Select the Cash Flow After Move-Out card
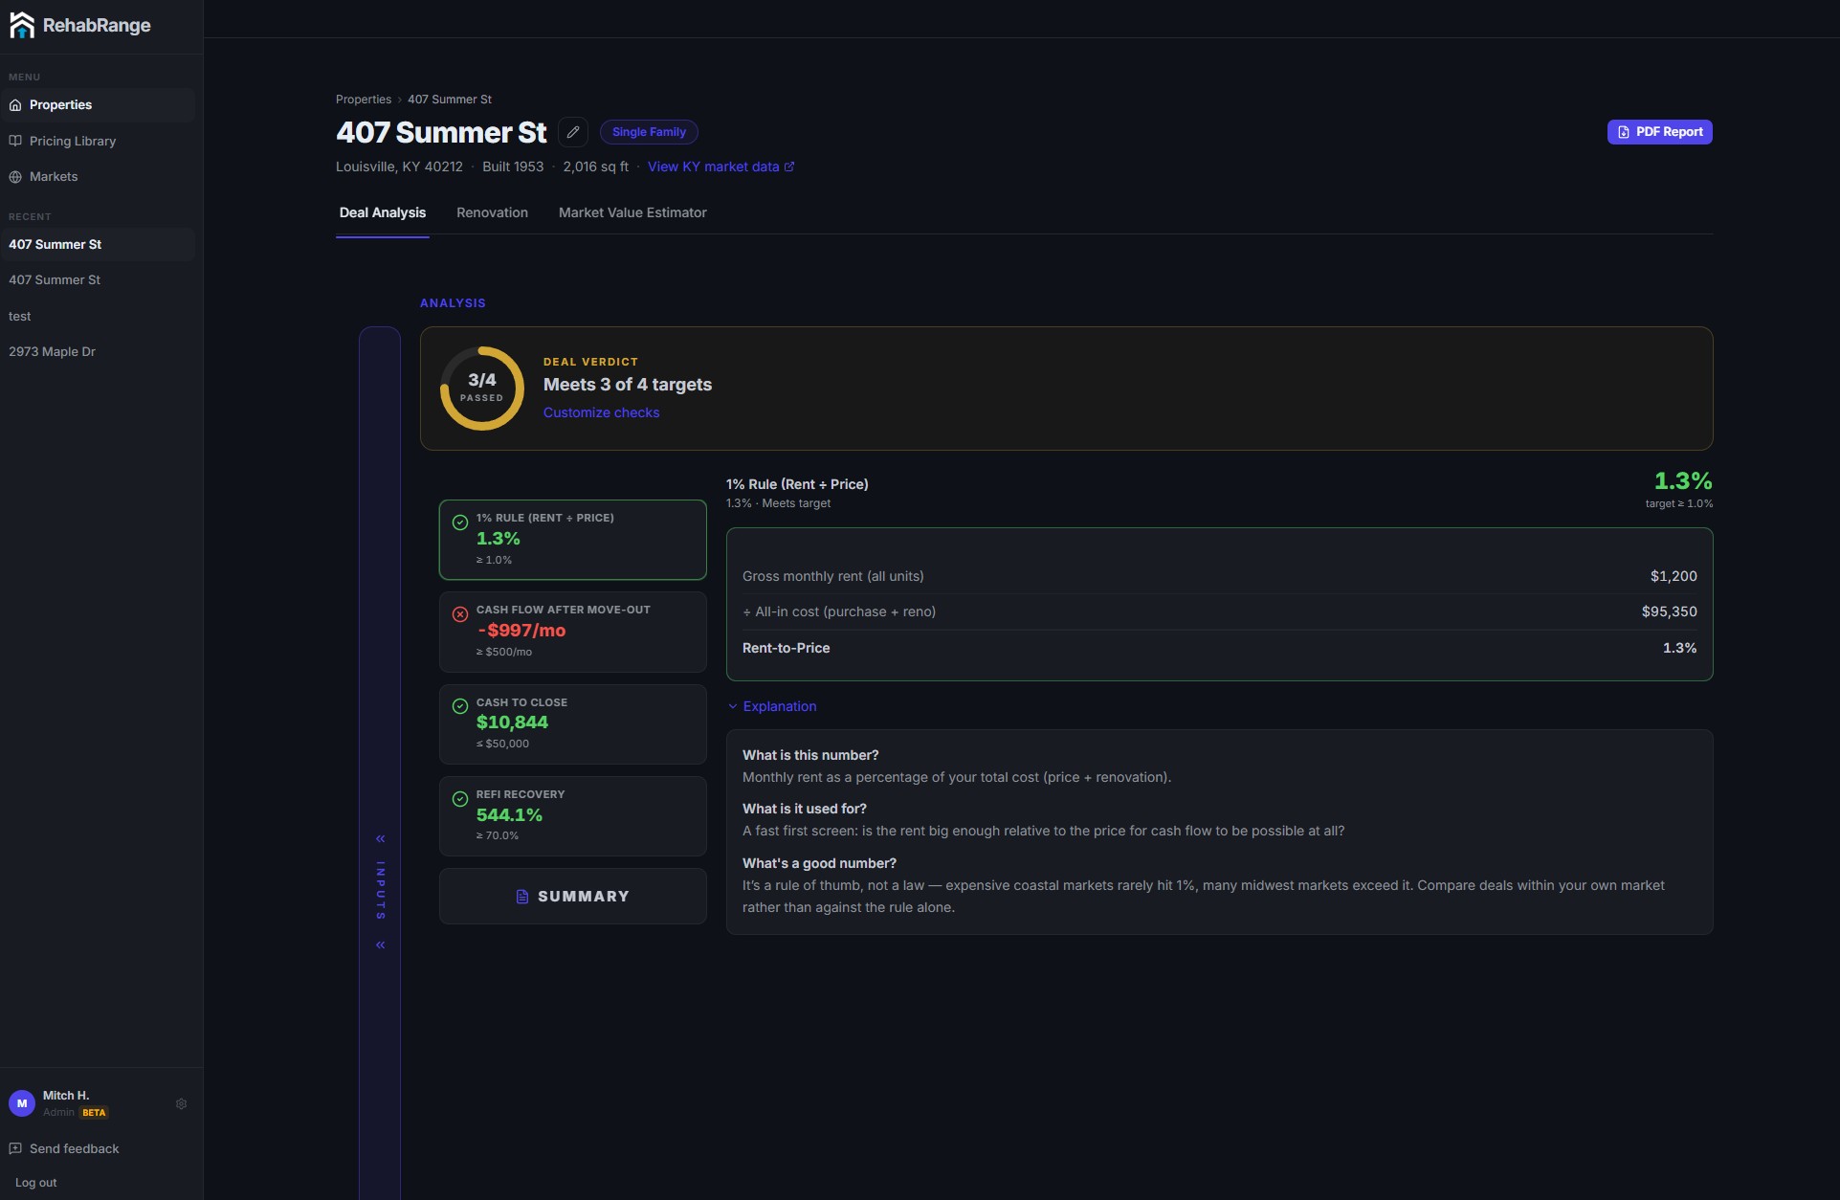This screenshot has width=1840, height=1200. (x=572, y=632)
